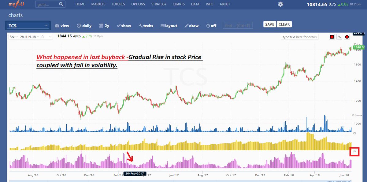Select the red circle drawing tool
This screenshot has height=182, width=367.
coord(347,37)
